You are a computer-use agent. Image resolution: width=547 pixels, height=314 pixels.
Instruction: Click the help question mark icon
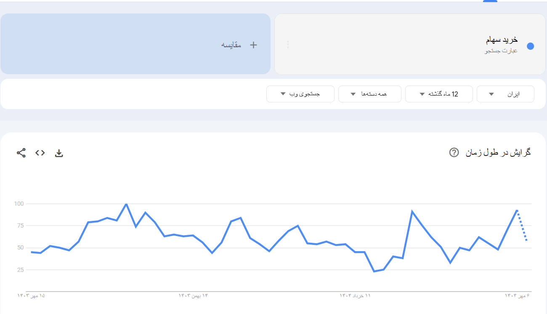coord(453,153)
